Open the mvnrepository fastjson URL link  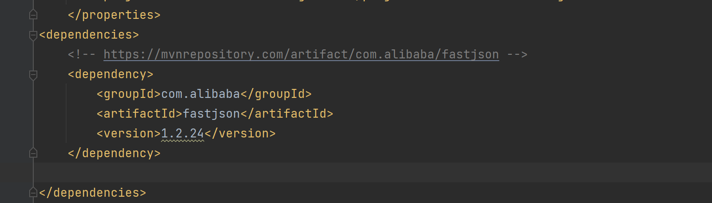click(301, 55)
